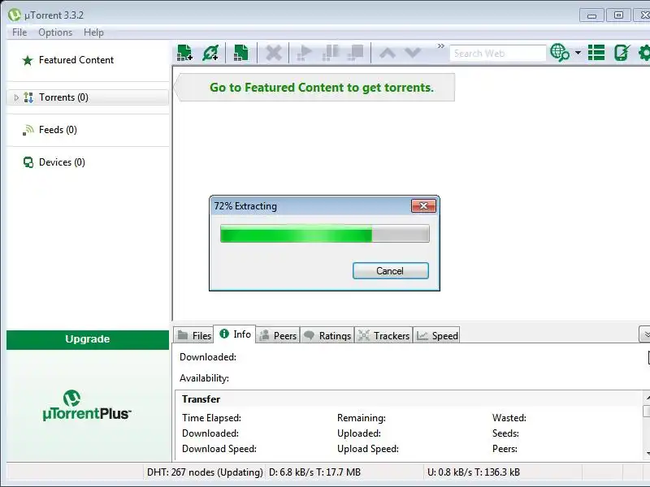Cancel the extracting dialog
Viewport: 650px width, 487px height.
point(390,271)
